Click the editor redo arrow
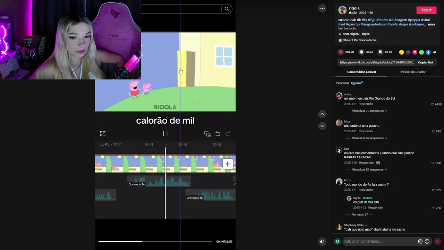The image size is (444, 250). coord(228,134)
